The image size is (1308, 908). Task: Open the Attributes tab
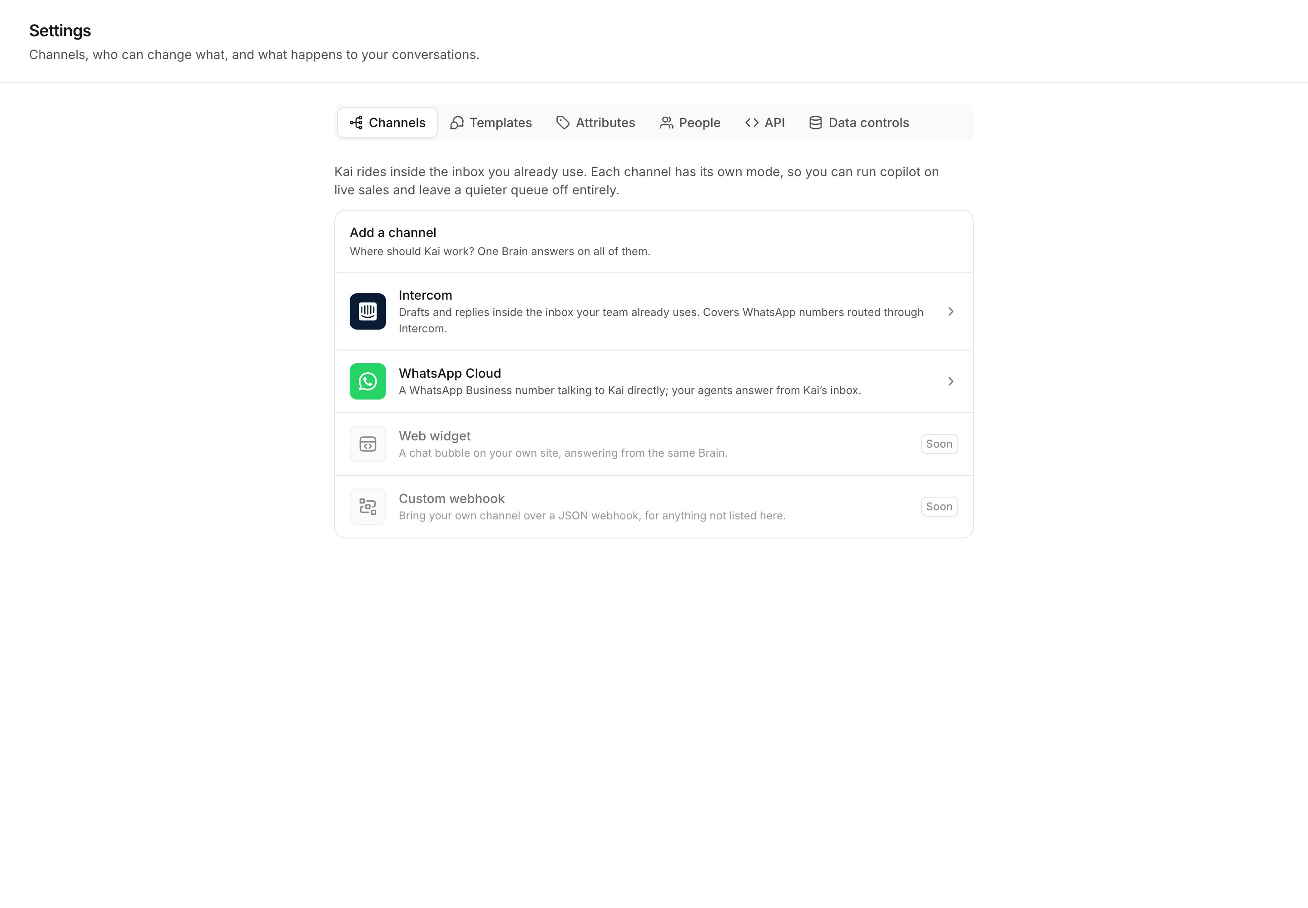(x=595, y=122)
